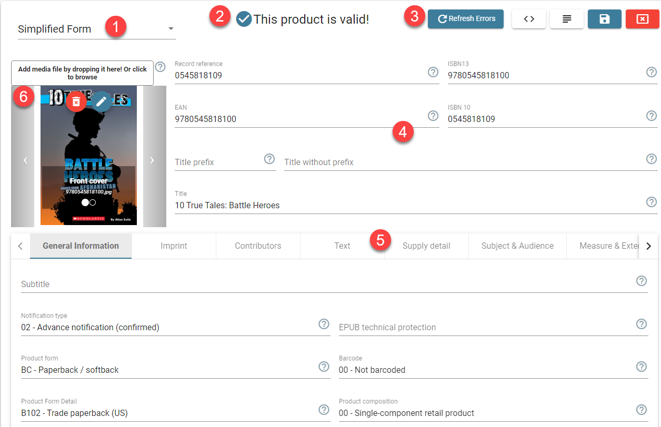Edit the front cover with the pencil icon
Viewport: 661px width, 427px height.
(101, 101)
